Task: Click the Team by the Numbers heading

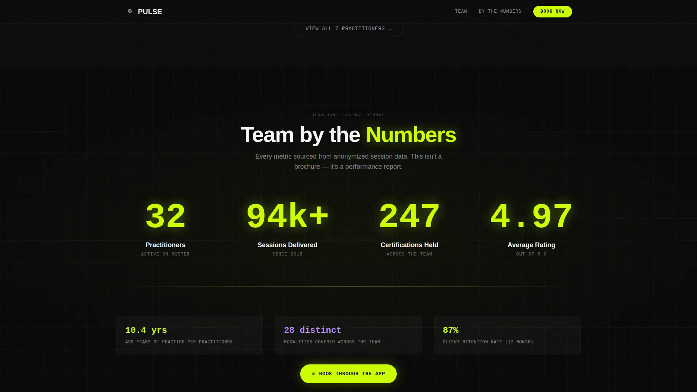Action: 348,135
